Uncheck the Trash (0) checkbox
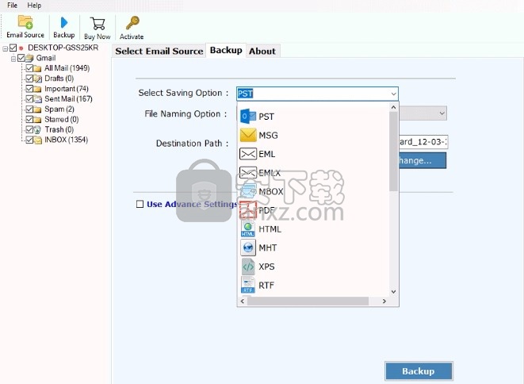Viewport: 524px width, 384px height. pyautogui.click(x=29, y=130)
